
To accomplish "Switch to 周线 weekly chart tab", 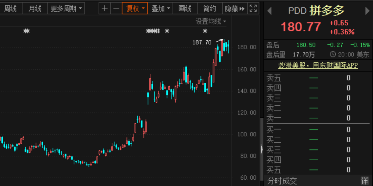I will point(11,8).
